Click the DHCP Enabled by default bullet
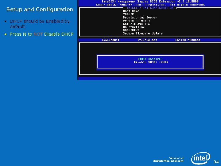 click(x=40, y=24)
